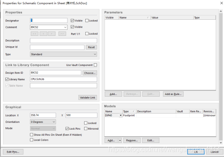Click Parameters Add... button

(113, 94)
